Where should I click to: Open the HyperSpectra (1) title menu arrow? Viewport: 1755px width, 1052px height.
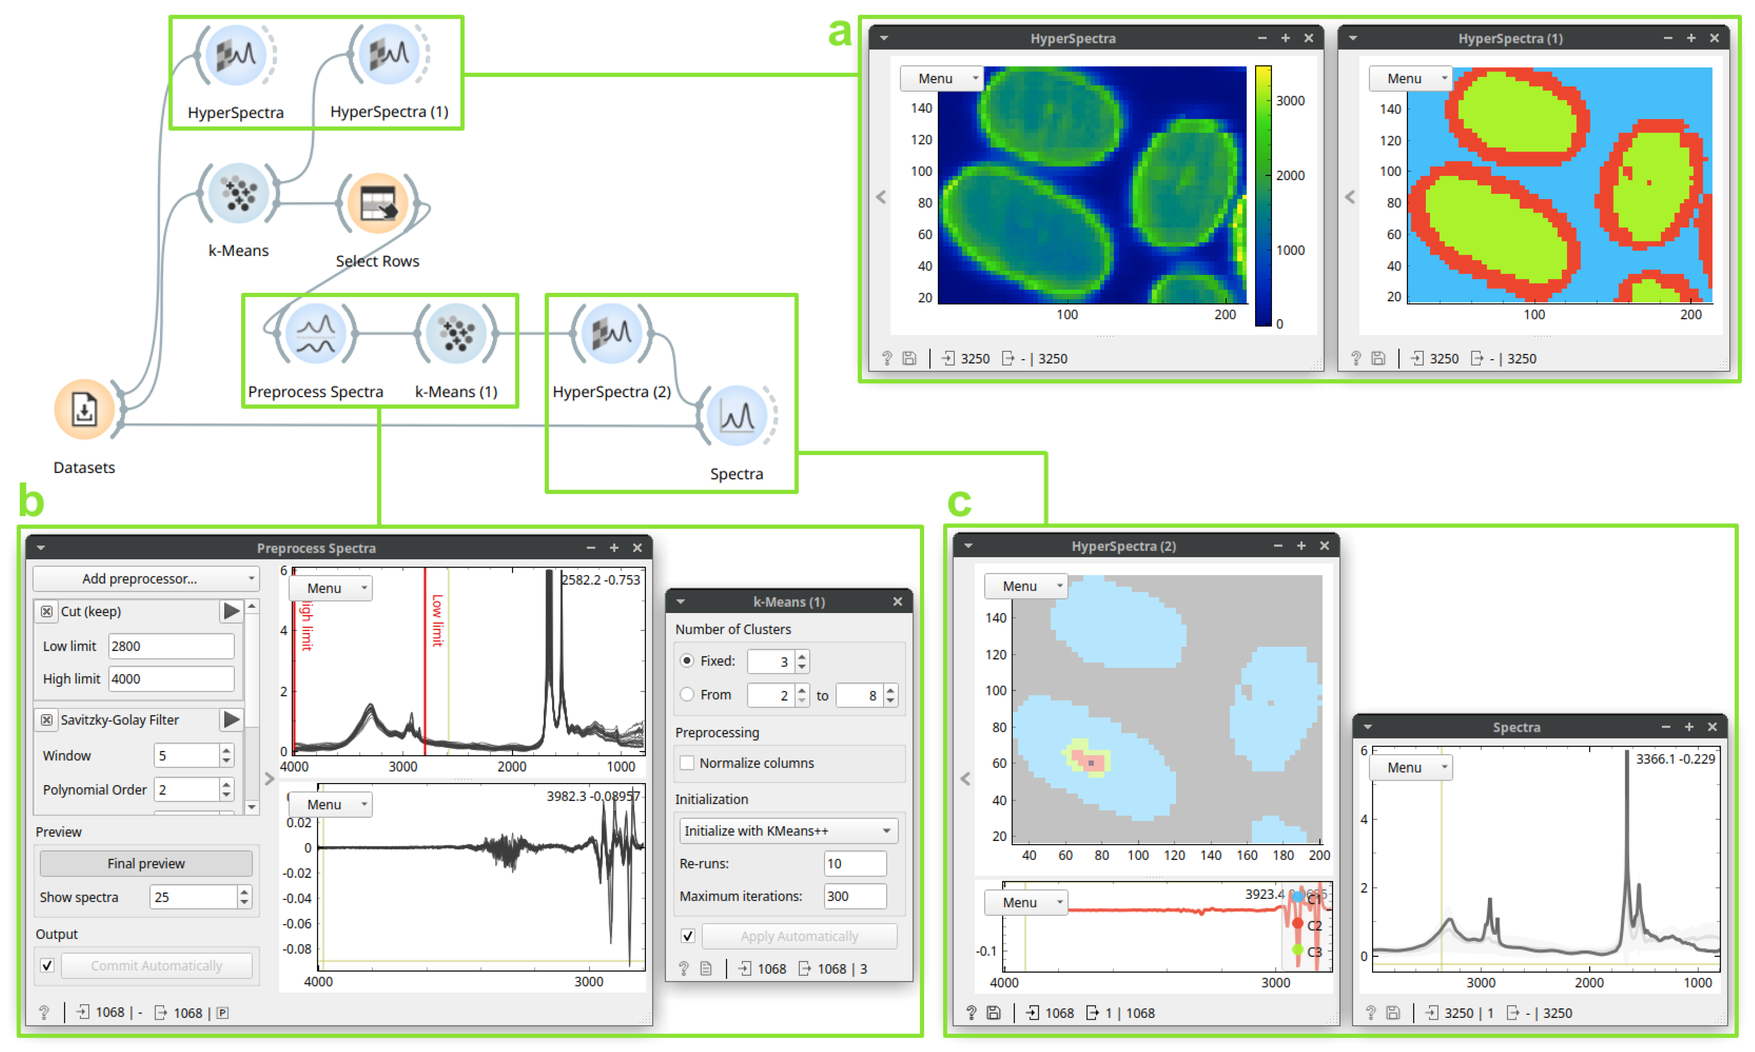1353,38
